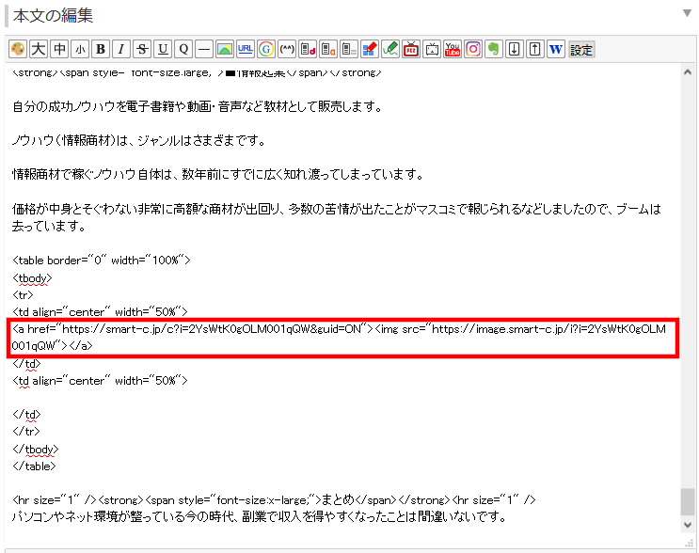Click the '<tr>' opening tag line

(23, 295)
